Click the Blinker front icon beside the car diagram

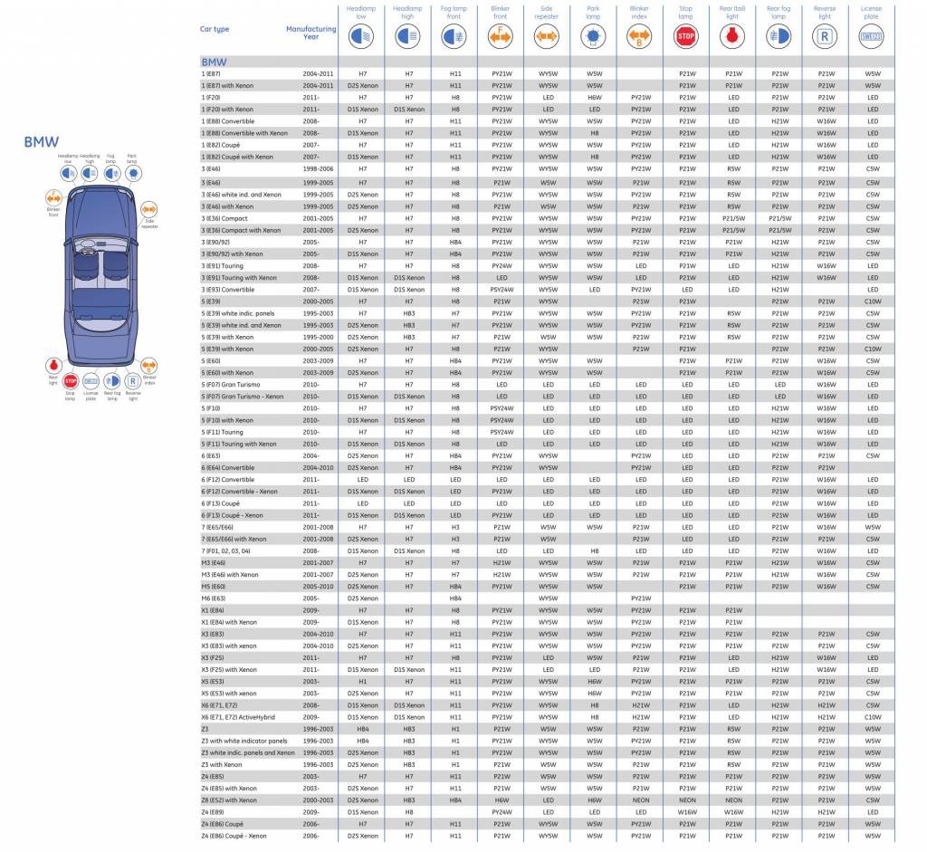tap(53, 197)
